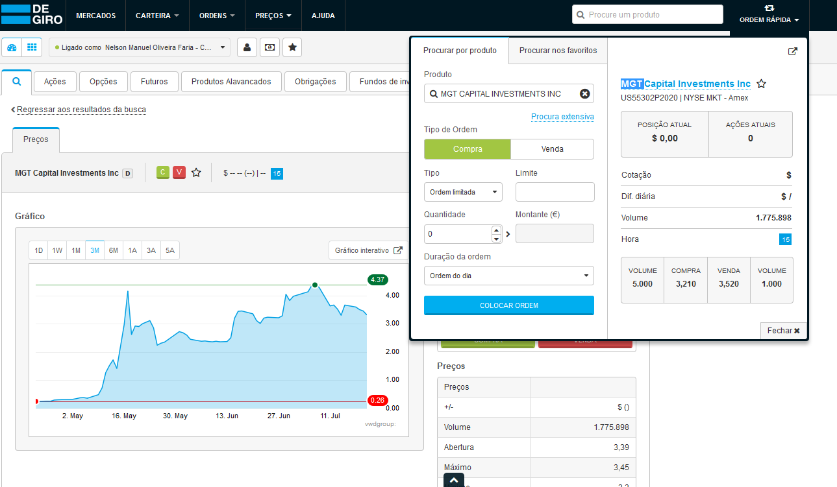Click the green C buy icon
The height and width of the screenshot is (487, 837).
click(x=163, y=172)
